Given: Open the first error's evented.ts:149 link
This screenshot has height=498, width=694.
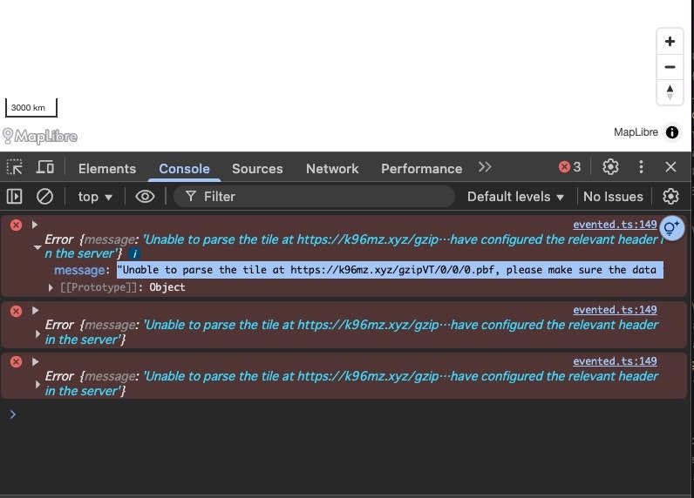Looking at the screenshot, I should (x=615, y=225).
